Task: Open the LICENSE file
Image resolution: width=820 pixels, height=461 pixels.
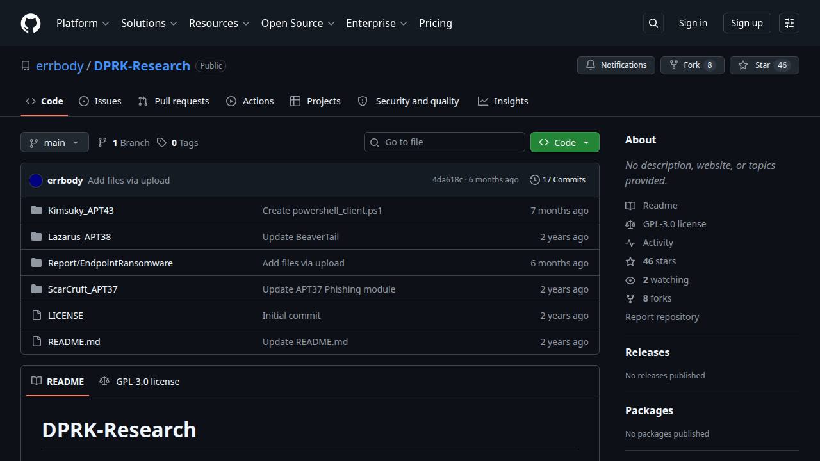Action: click(x=65, y=315)
